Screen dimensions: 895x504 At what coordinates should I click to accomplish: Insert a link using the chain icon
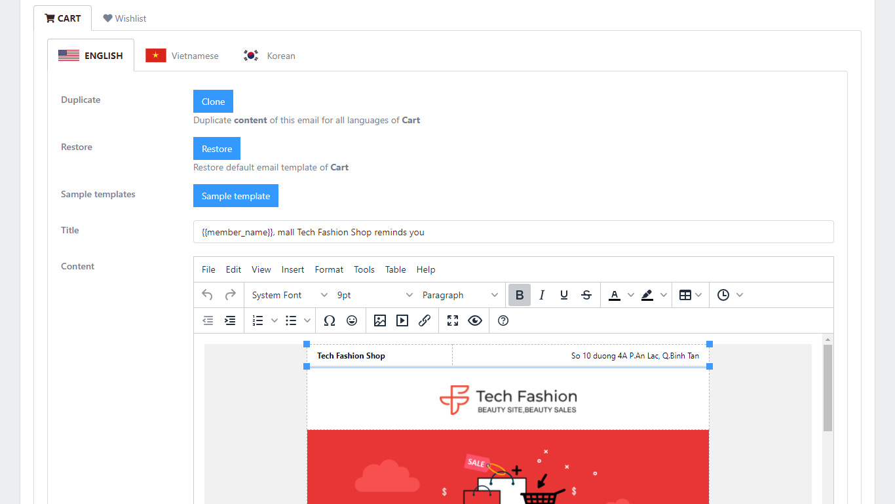[425, 320]
